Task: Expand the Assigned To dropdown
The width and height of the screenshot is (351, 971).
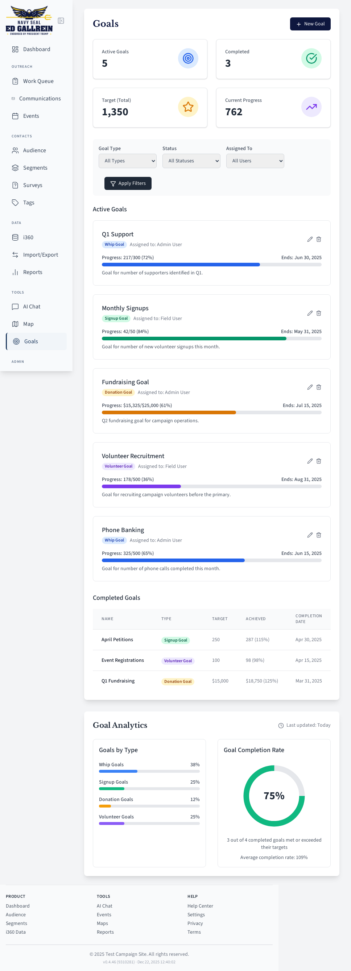Action: click(255, 161)
